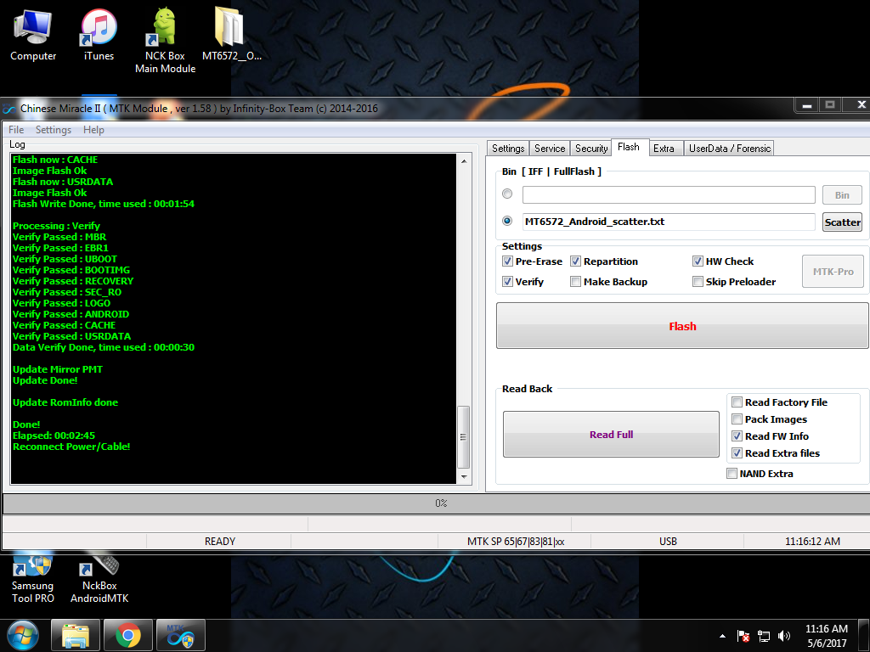Click the volume icon in system tray
The image size is (870, 652).
click(784, 635)
